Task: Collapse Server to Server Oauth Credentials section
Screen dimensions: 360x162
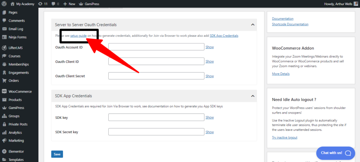Action: (x=252, y=25)
